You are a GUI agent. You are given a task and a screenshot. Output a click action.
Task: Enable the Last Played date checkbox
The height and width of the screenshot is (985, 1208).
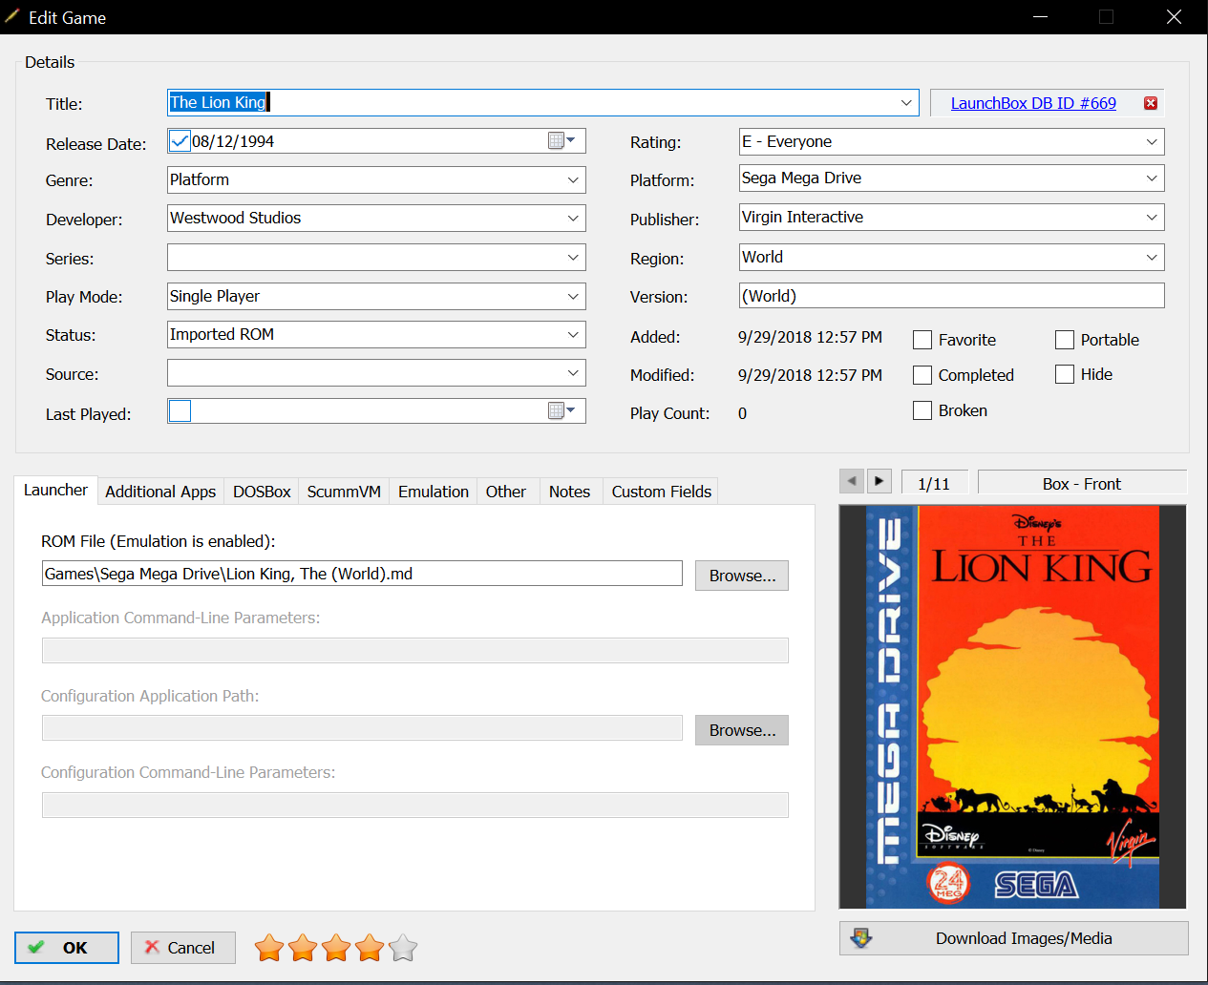tap(180, 410)
